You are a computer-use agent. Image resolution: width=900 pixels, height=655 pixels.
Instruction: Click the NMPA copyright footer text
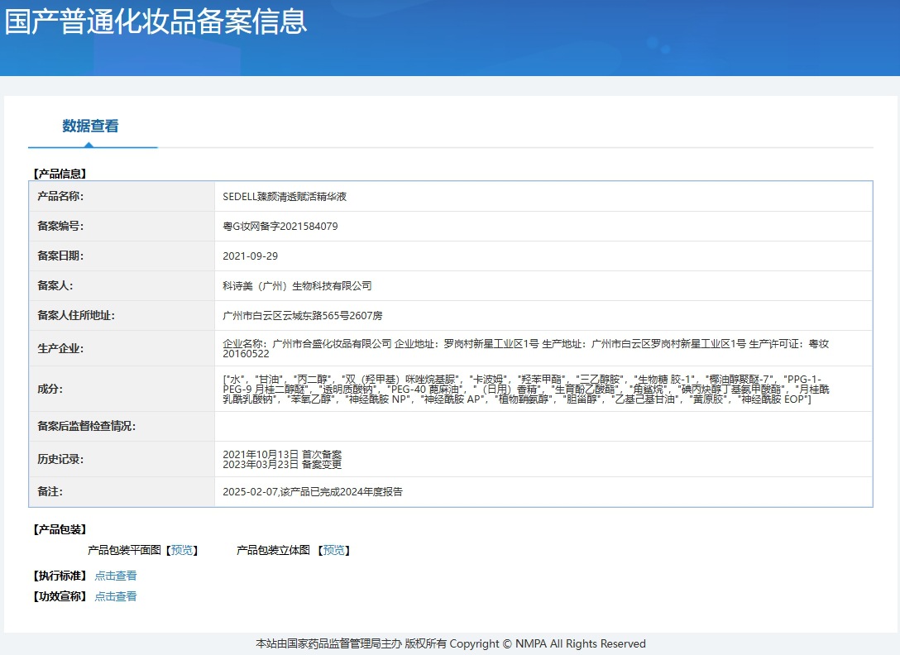coord(451,643)
